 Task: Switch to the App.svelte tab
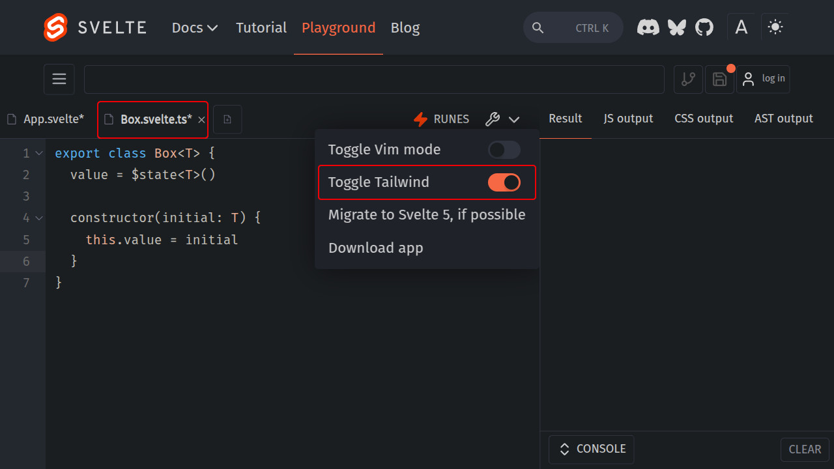point(46,119)
